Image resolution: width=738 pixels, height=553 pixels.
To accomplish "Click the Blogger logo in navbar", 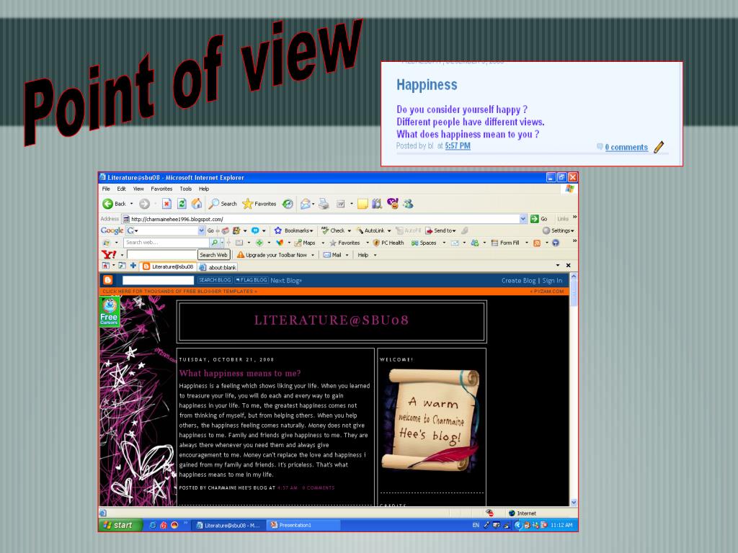I will [108, 280].
